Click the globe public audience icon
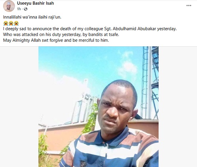The height and width of the screenshot is (167, 197). tap(26, 9)
